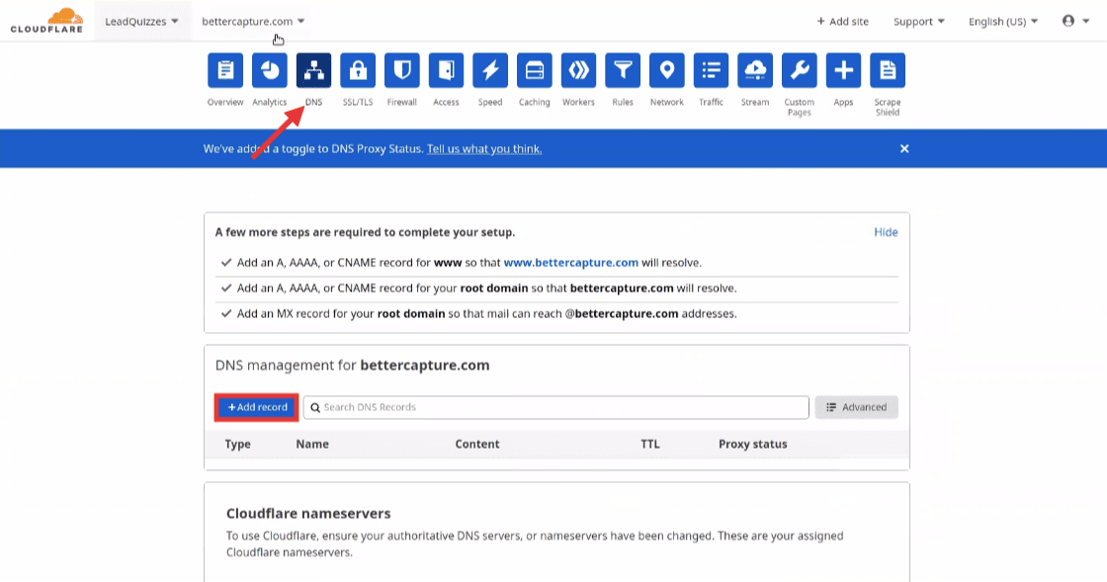
Task: Click the TTL column header
Action: point(650,444)
